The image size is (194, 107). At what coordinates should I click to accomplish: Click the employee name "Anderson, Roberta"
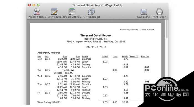pos(49,53)
